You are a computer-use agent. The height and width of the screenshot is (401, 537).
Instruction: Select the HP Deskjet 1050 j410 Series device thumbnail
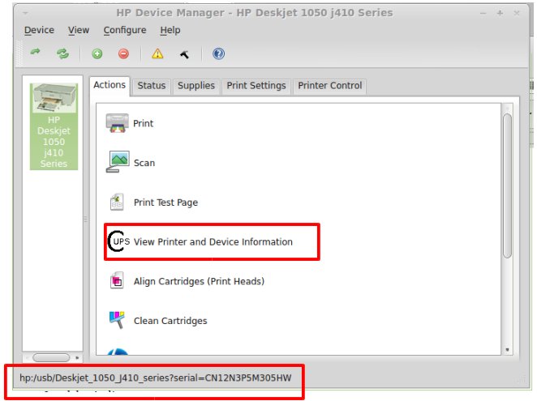coord(54,126)
